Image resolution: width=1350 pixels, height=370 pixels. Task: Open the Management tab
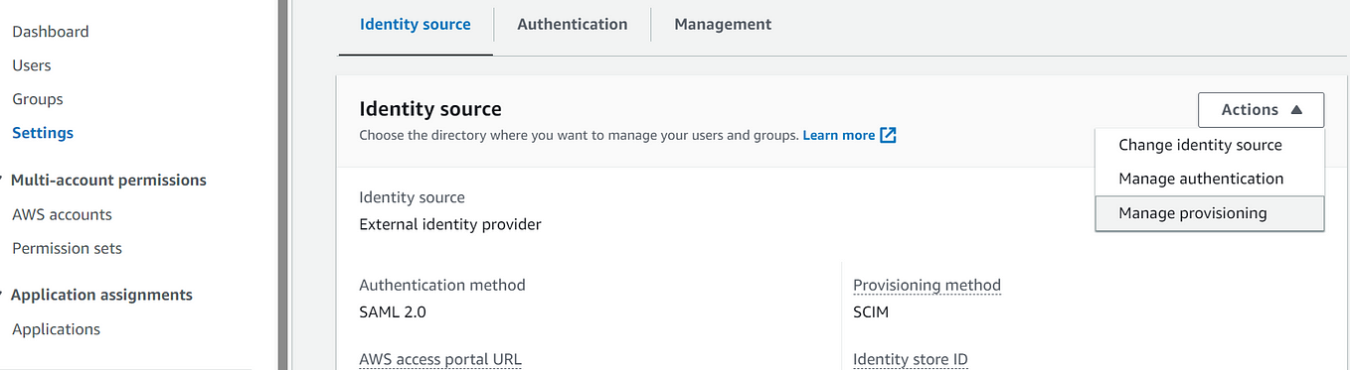[x=723, y=24]
